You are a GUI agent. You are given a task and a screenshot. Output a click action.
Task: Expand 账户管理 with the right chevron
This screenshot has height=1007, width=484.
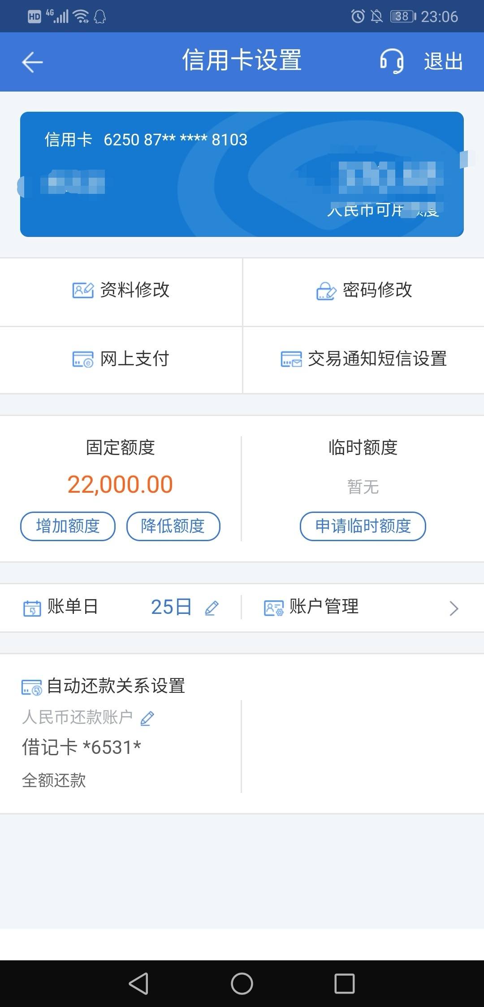tap(454, 609)
